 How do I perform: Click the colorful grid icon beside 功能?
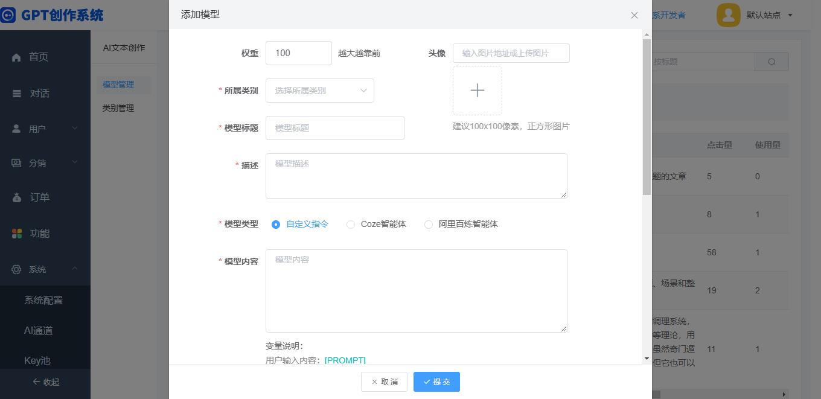(17, 234)
